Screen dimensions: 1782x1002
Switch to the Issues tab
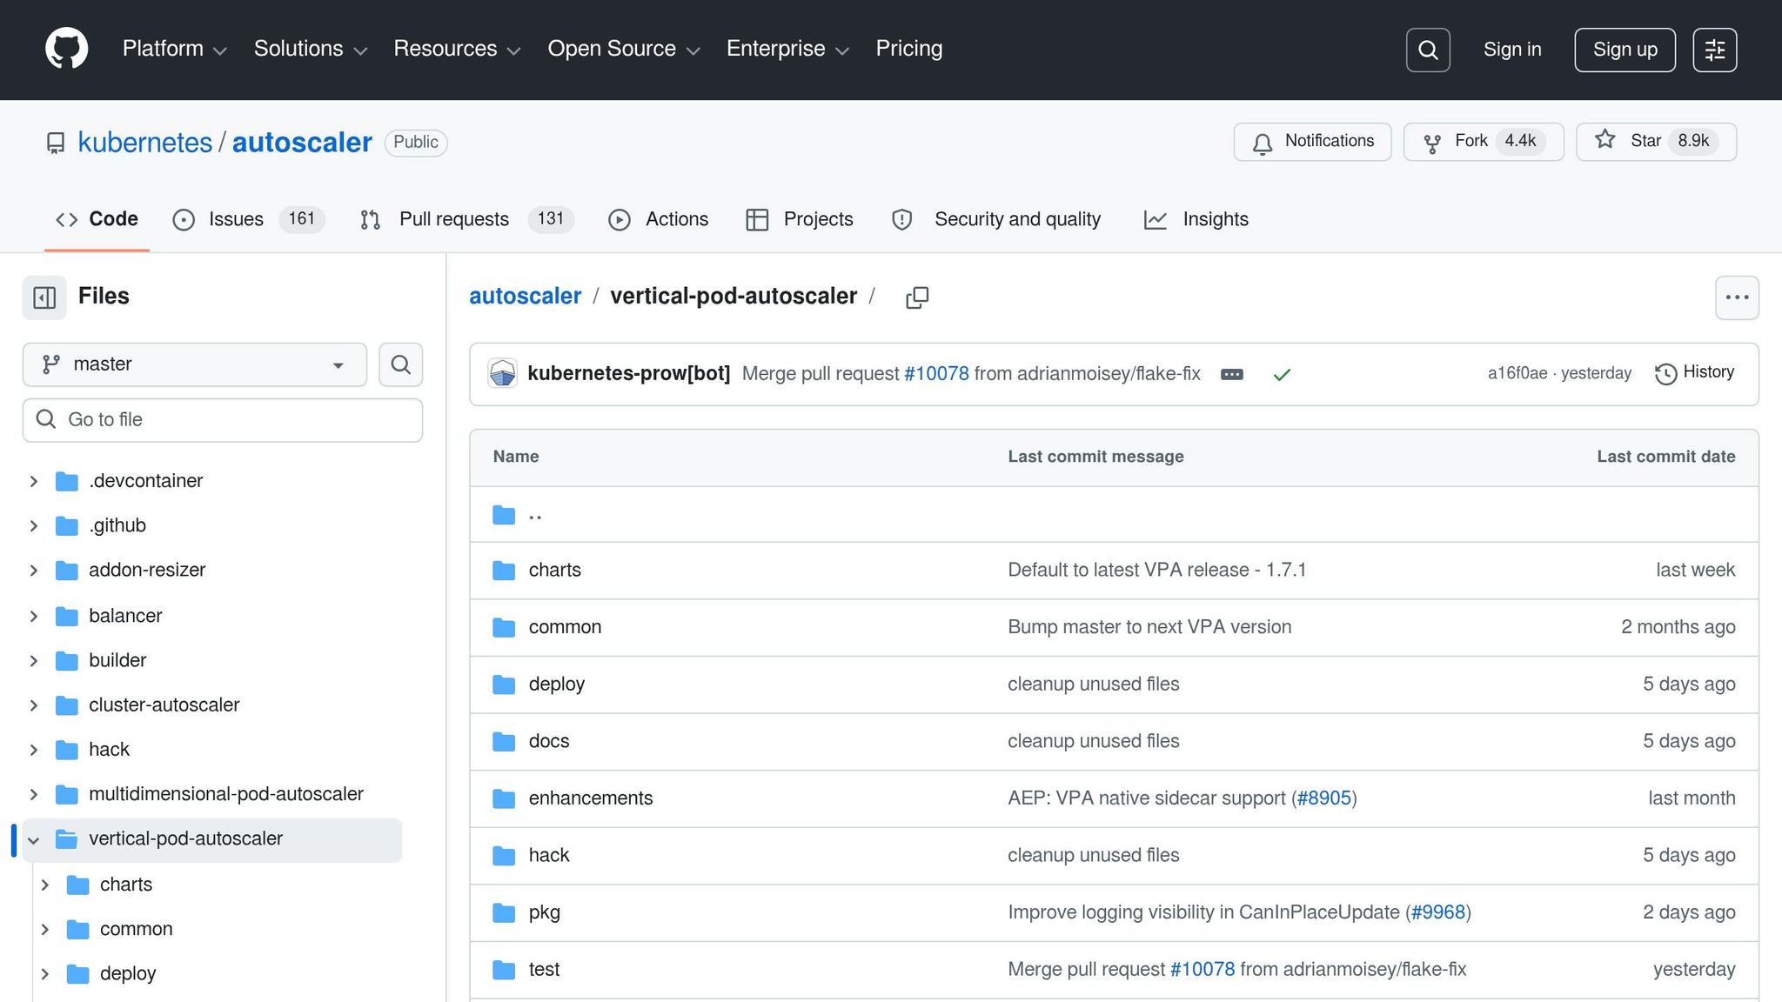tap(250, 219)
